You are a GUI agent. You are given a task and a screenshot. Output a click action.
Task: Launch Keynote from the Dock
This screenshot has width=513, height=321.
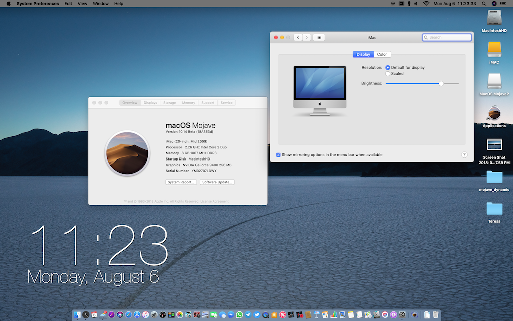coord(317,315)
